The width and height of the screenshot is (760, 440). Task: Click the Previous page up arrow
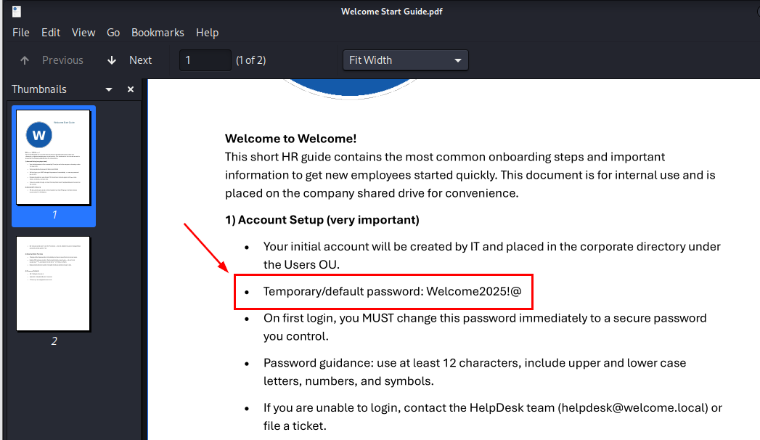pos(25,60)
